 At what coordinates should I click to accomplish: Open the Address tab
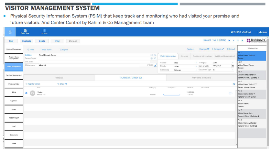click(184, 56)
